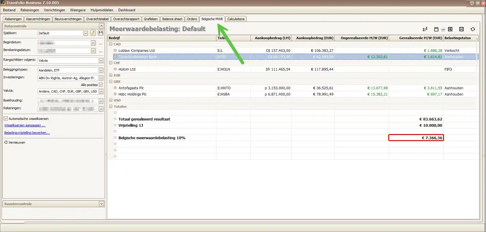Click the calendar window icon in toolbar

coord(436,29)
